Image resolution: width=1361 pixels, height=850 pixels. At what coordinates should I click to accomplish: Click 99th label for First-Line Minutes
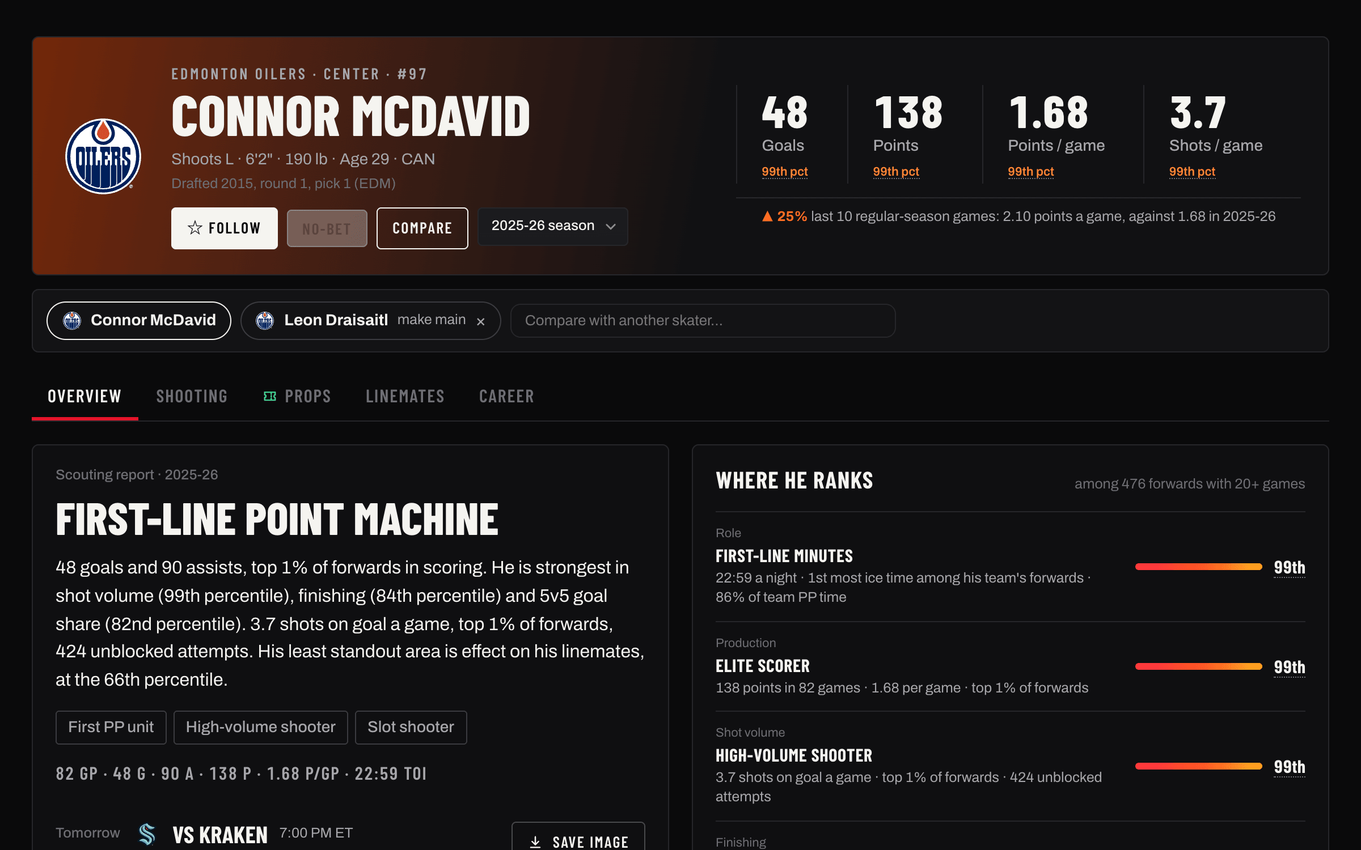1290,568
